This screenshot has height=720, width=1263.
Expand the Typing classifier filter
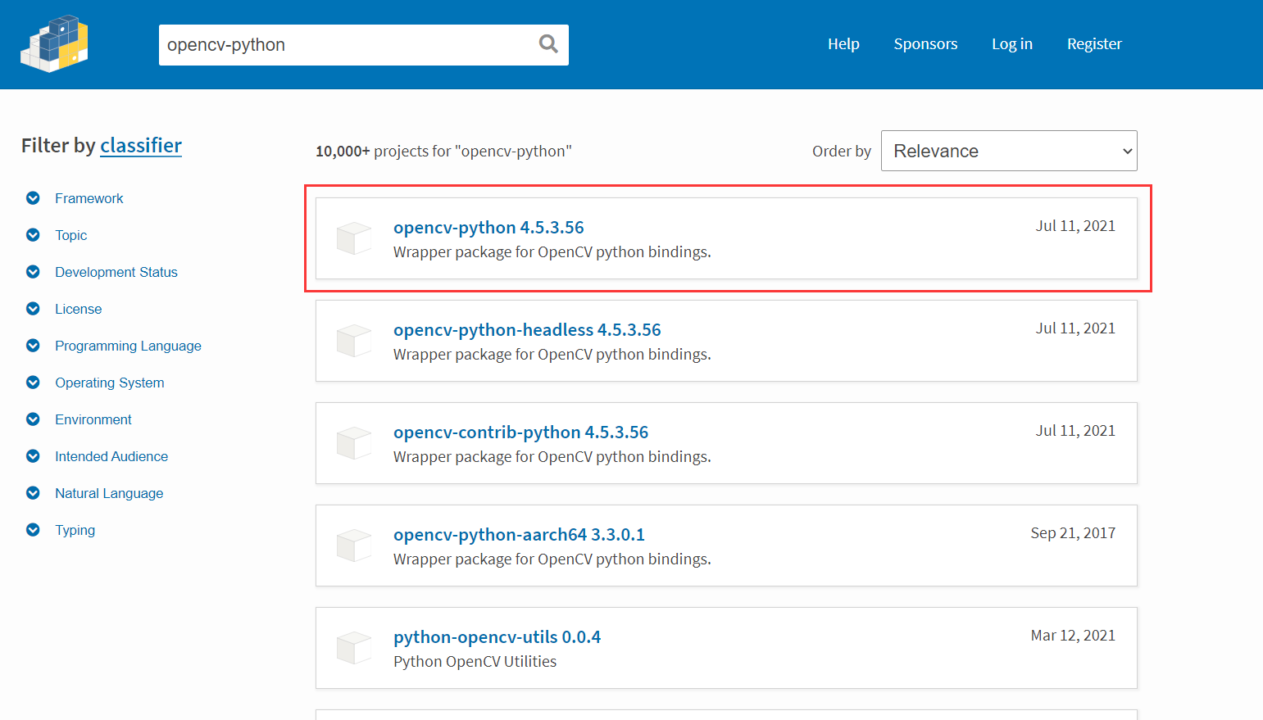(x=75, y=530)
